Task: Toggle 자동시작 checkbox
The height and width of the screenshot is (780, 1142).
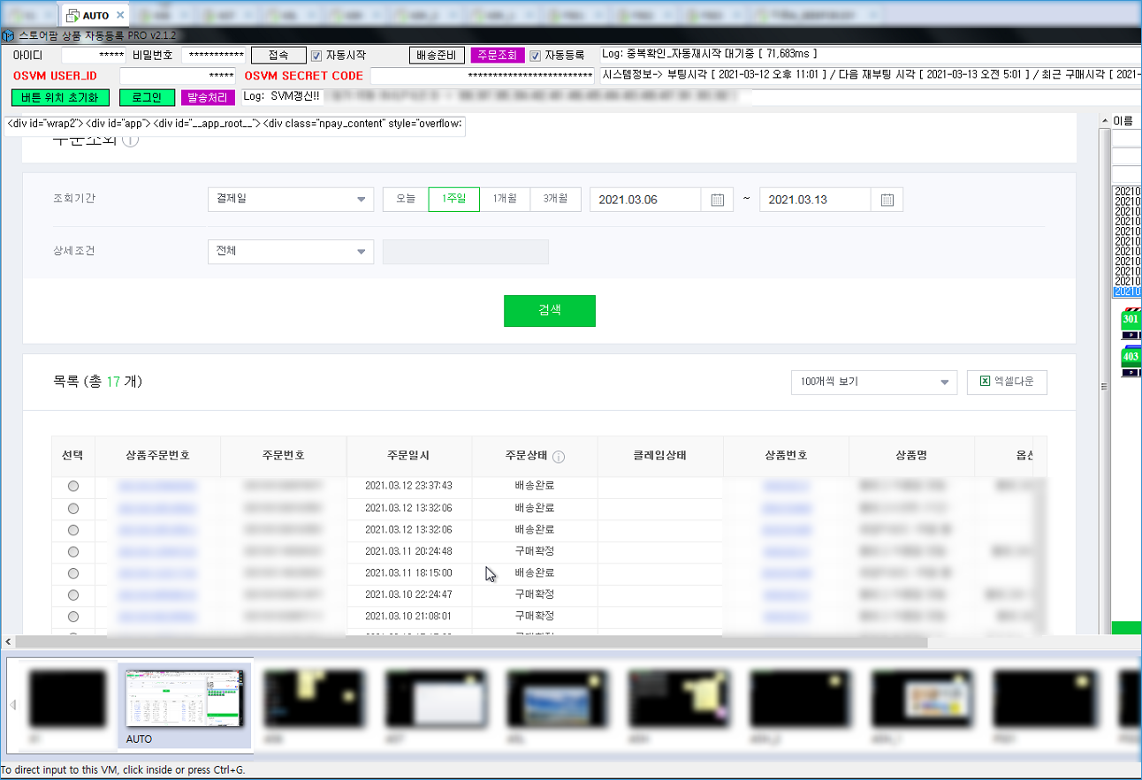Action: (316, 56)
